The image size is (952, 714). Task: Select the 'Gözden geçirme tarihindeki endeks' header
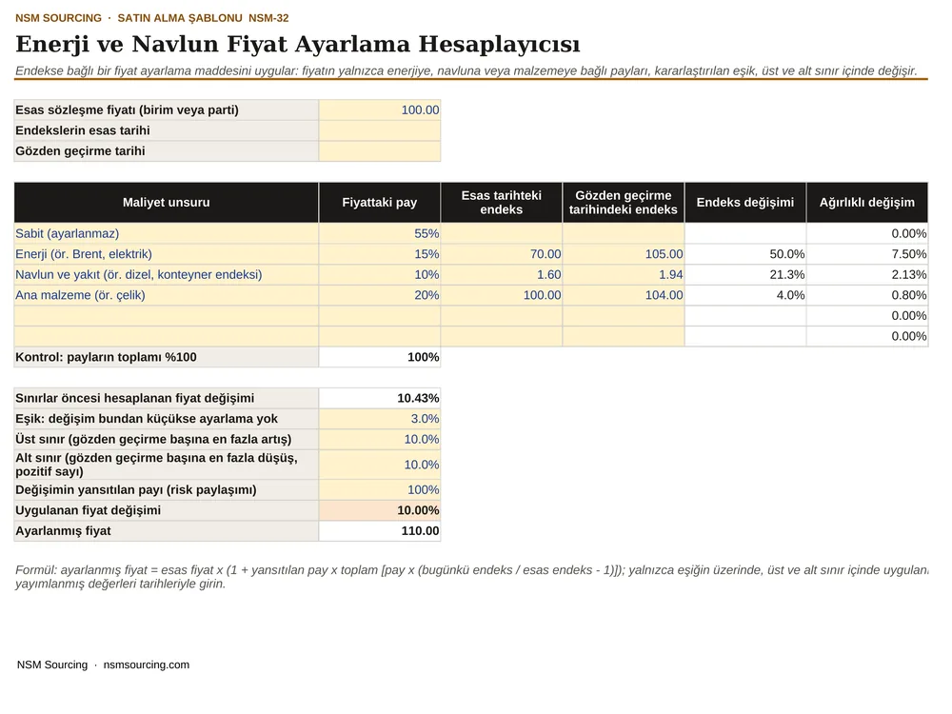click(624, 202)
